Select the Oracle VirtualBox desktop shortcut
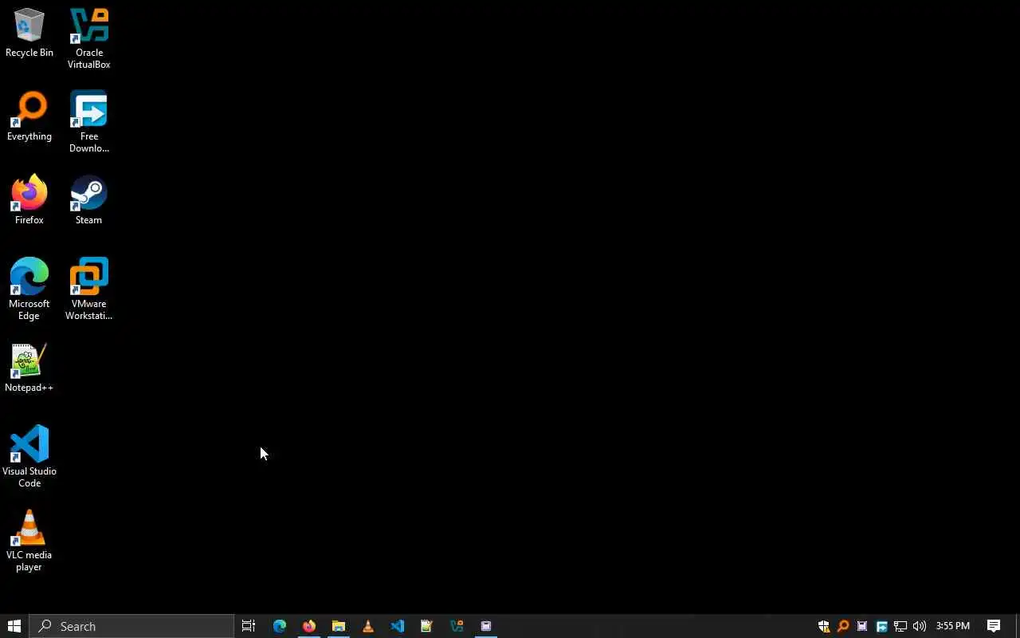The width and height of the screenshot is (1020, 638). click(89, 38)
